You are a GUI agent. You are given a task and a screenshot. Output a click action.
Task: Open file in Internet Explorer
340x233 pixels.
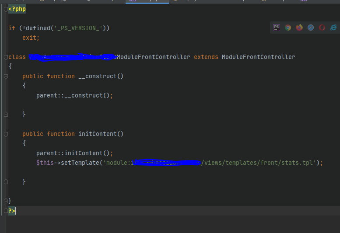[333, 28]
